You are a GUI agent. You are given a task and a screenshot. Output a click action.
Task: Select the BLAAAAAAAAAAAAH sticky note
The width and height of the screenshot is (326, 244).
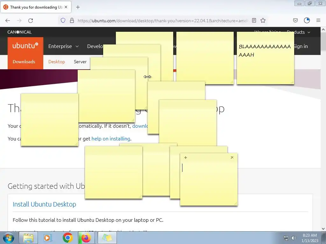(x=265, y=58)
